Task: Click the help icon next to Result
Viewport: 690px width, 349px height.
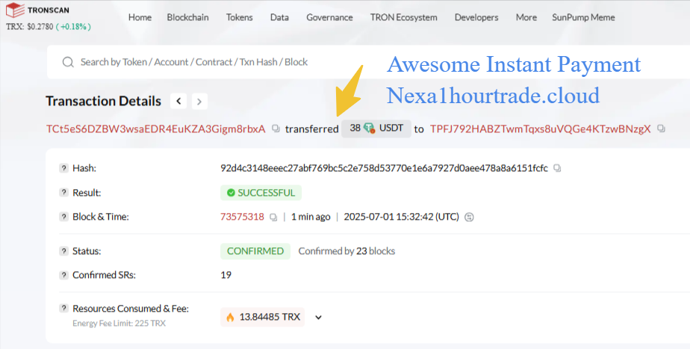Action: (x=63, y=193)
